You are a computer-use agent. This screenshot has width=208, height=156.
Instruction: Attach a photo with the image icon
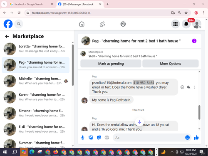[x=91, y=138]
